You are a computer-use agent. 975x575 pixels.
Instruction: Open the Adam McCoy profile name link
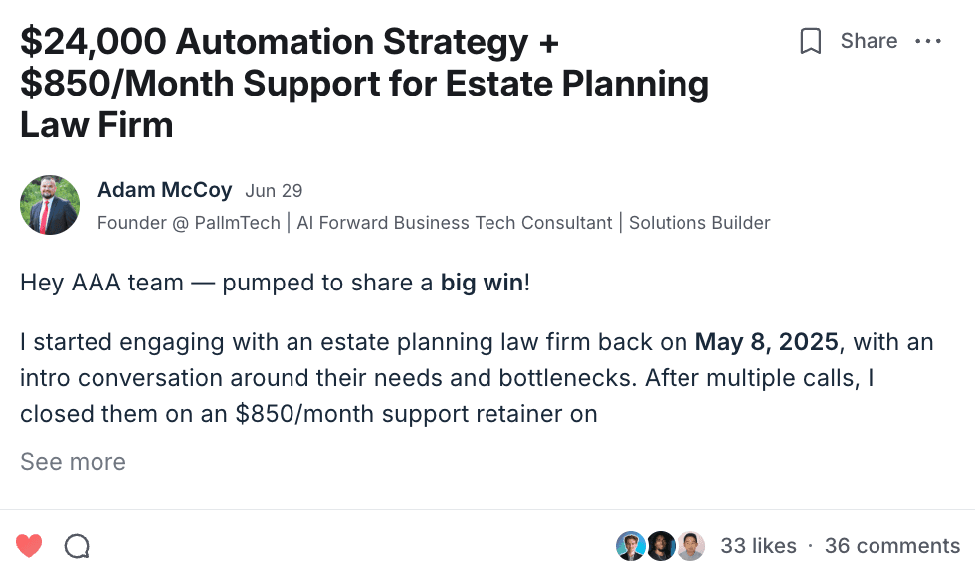(x=164, y=190)
